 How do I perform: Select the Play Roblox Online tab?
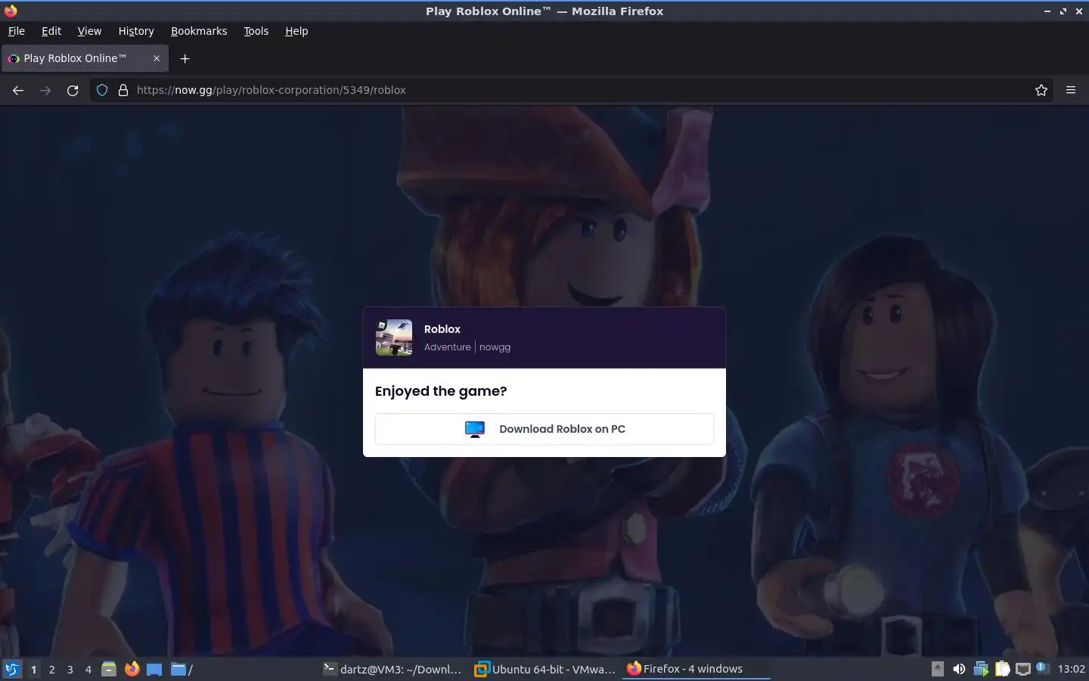(x=85, y=58)
